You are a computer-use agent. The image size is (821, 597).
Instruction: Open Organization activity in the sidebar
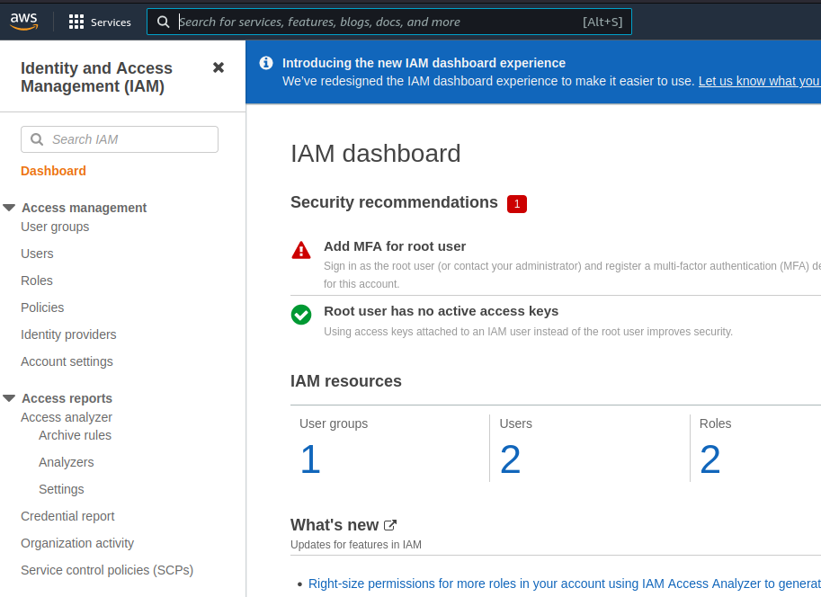pos(77,543)
